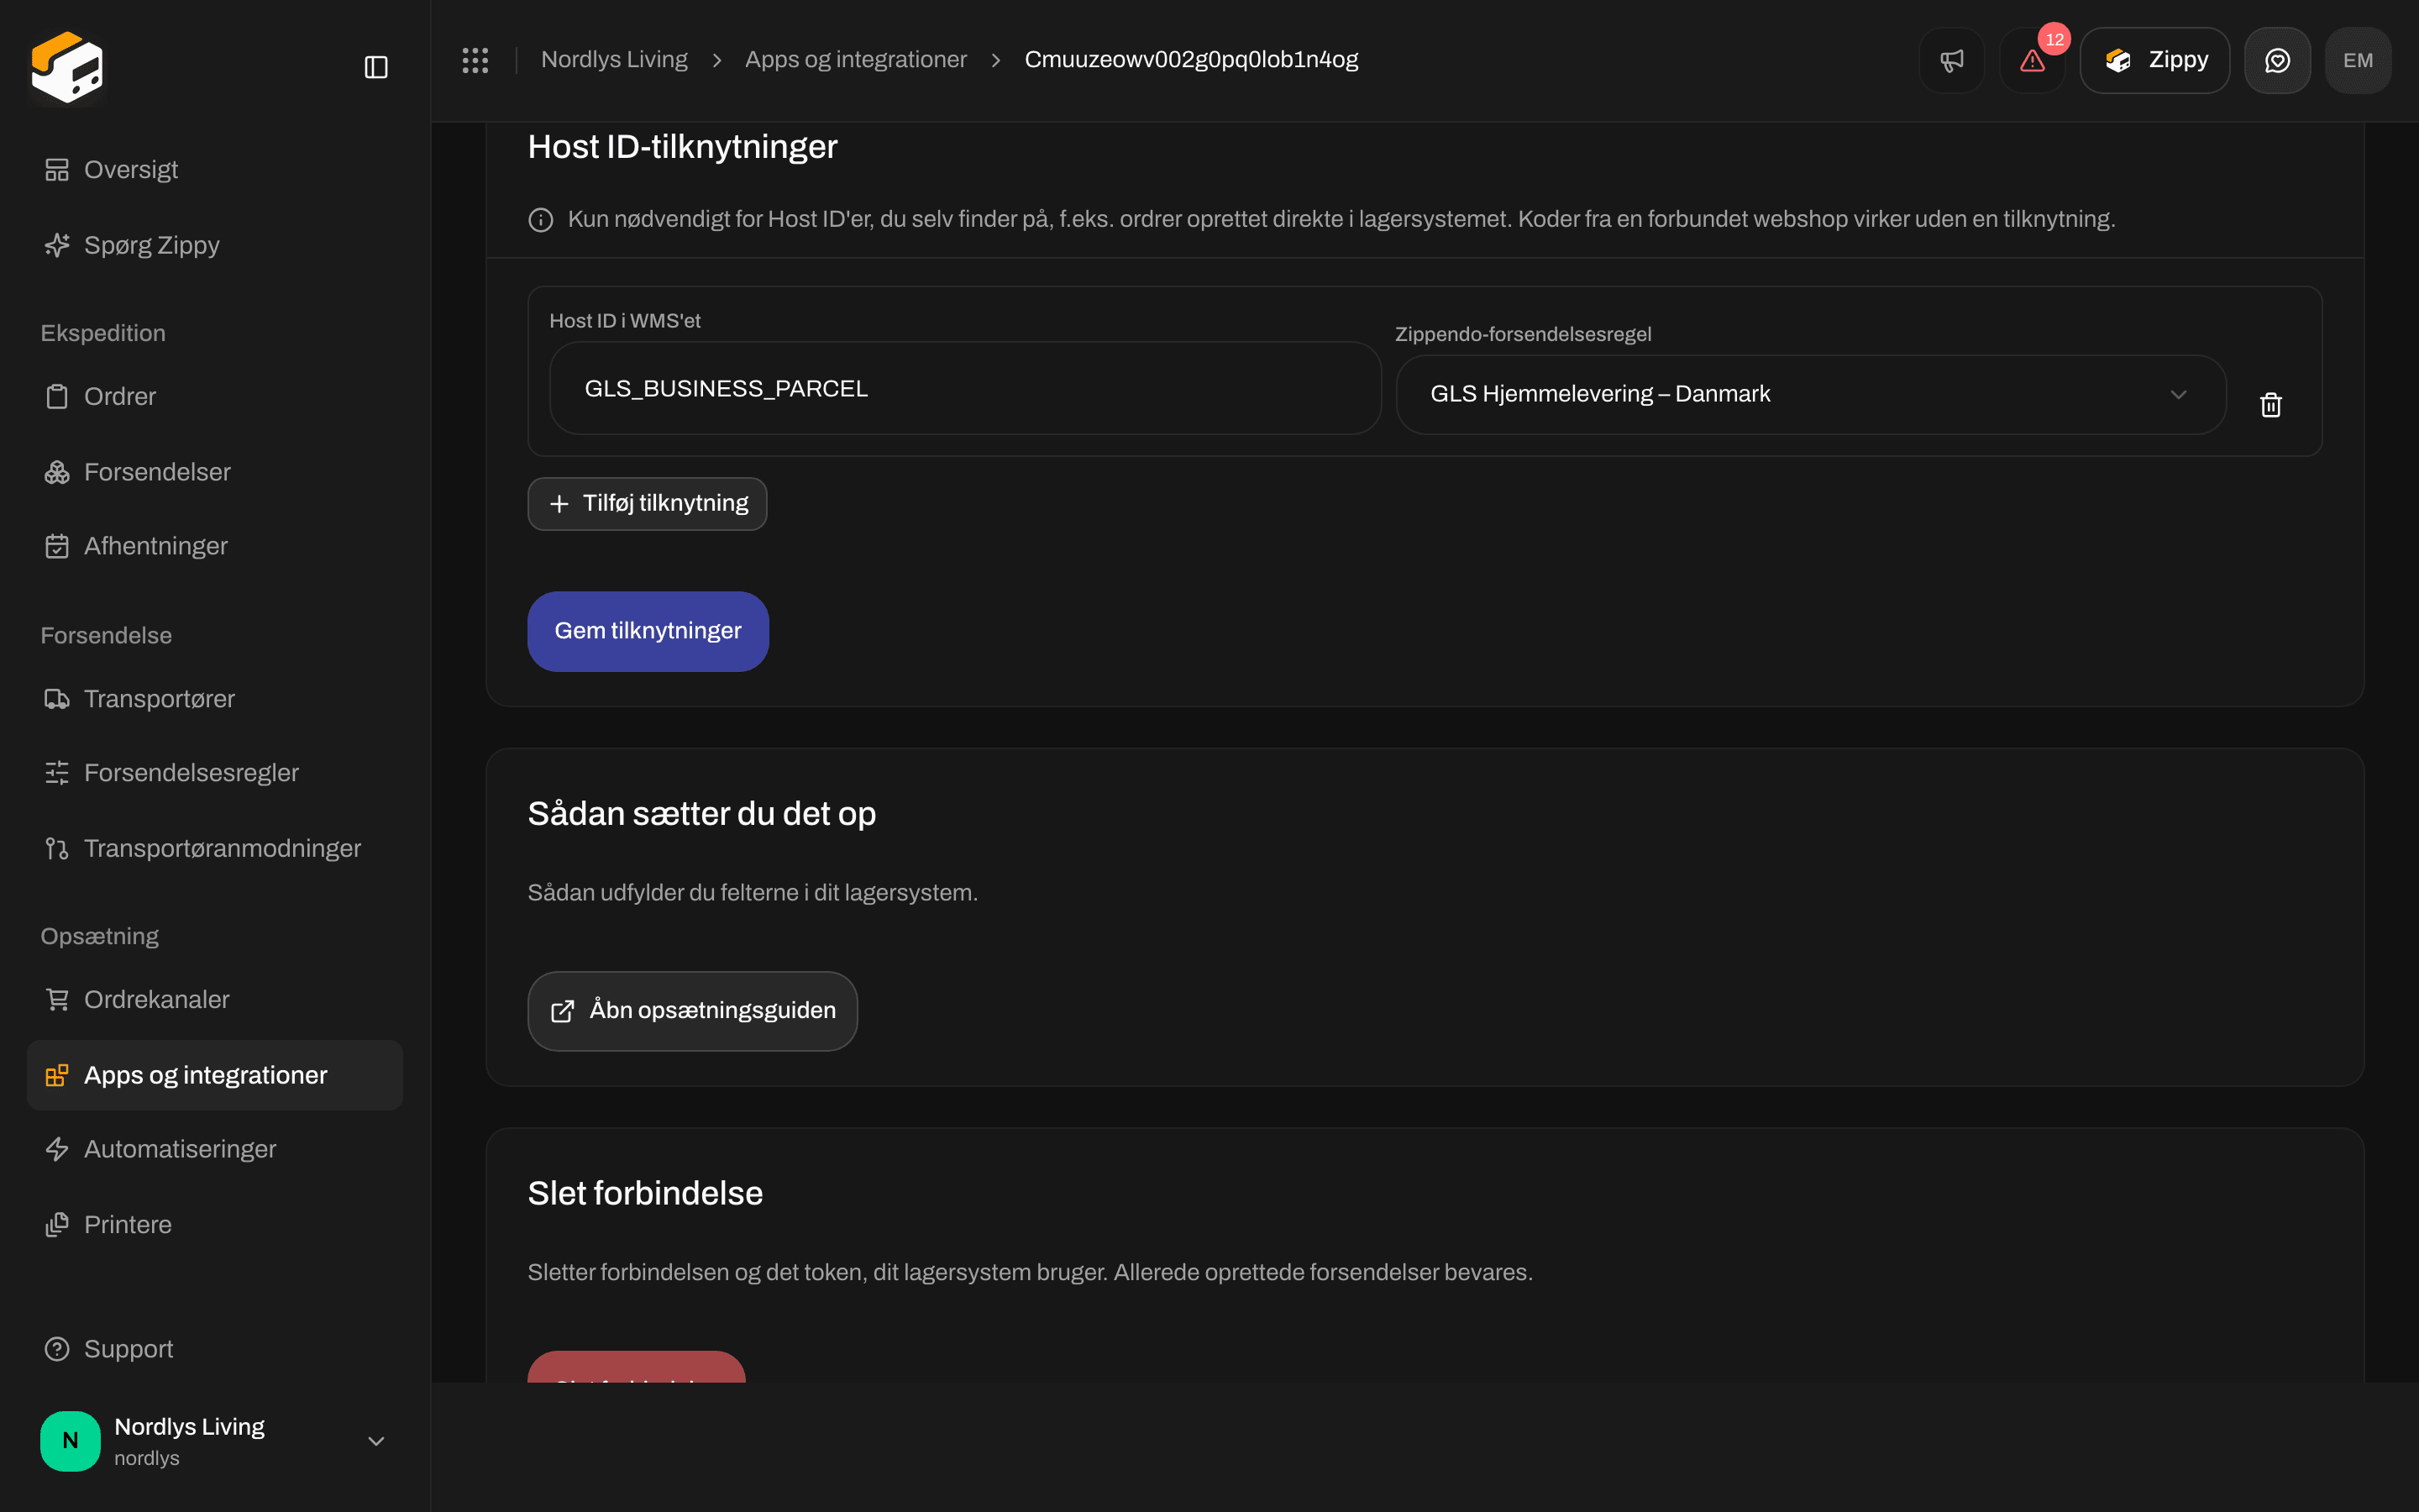Open Support page

215,1349
